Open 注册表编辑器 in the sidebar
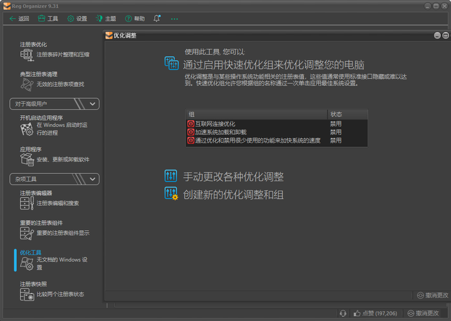 [x=36, y=193]
